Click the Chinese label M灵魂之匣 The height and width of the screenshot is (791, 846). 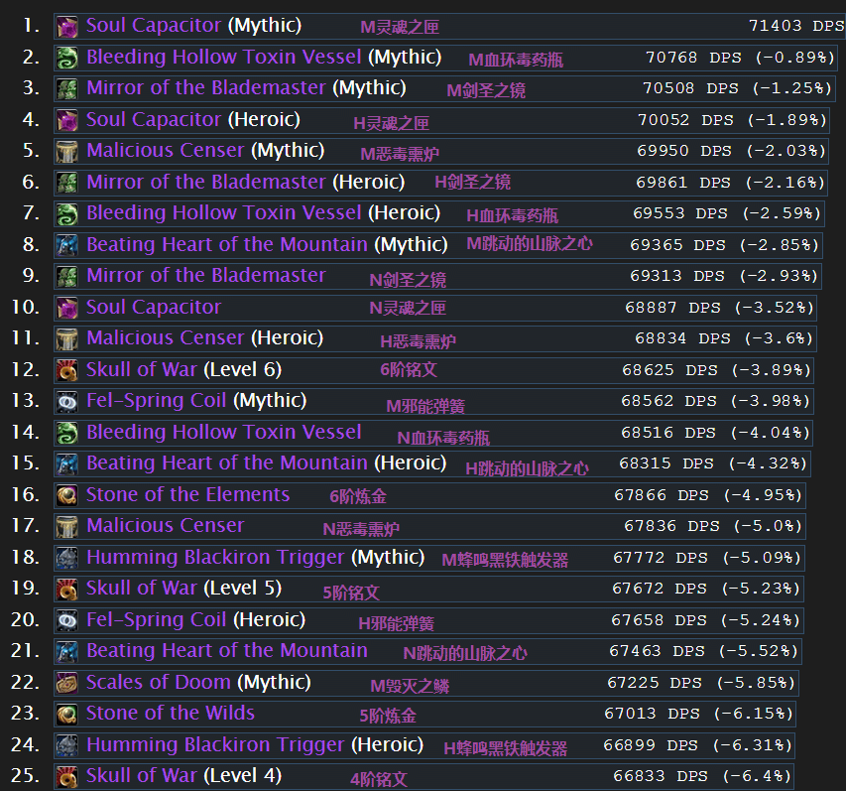(400, 28)
